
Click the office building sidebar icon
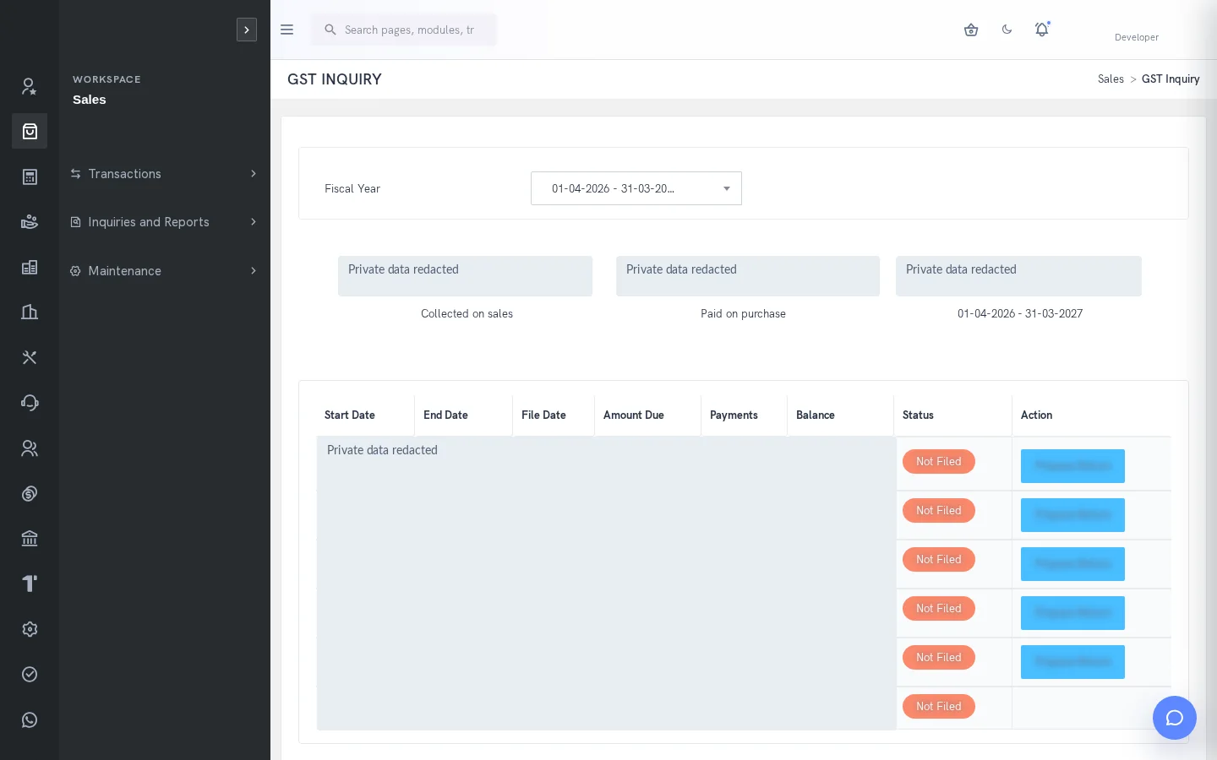[30, 312]
